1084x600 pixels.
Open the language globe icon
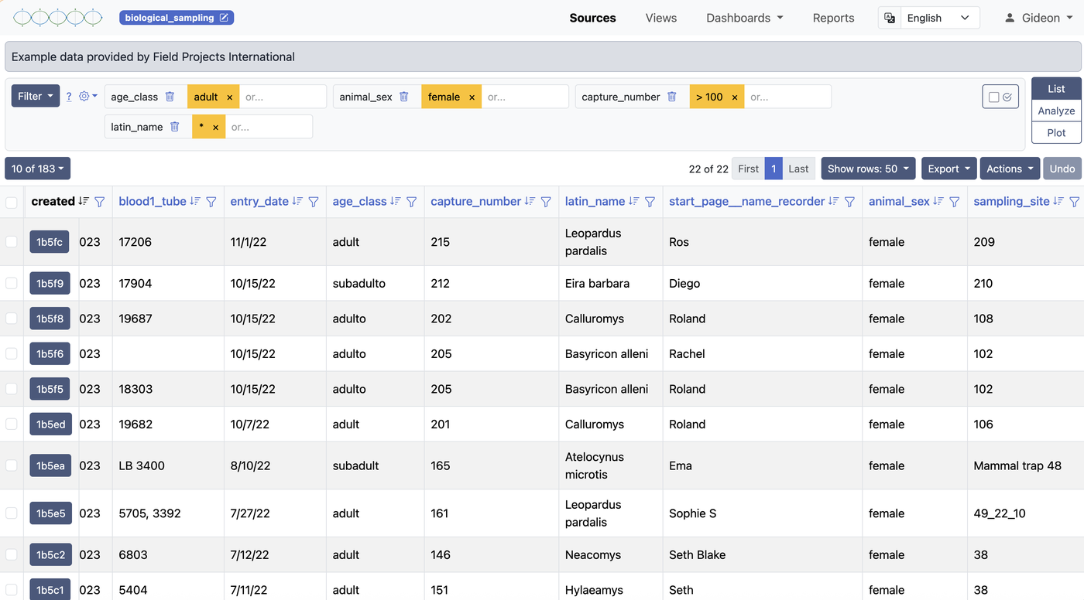(889, 17)
